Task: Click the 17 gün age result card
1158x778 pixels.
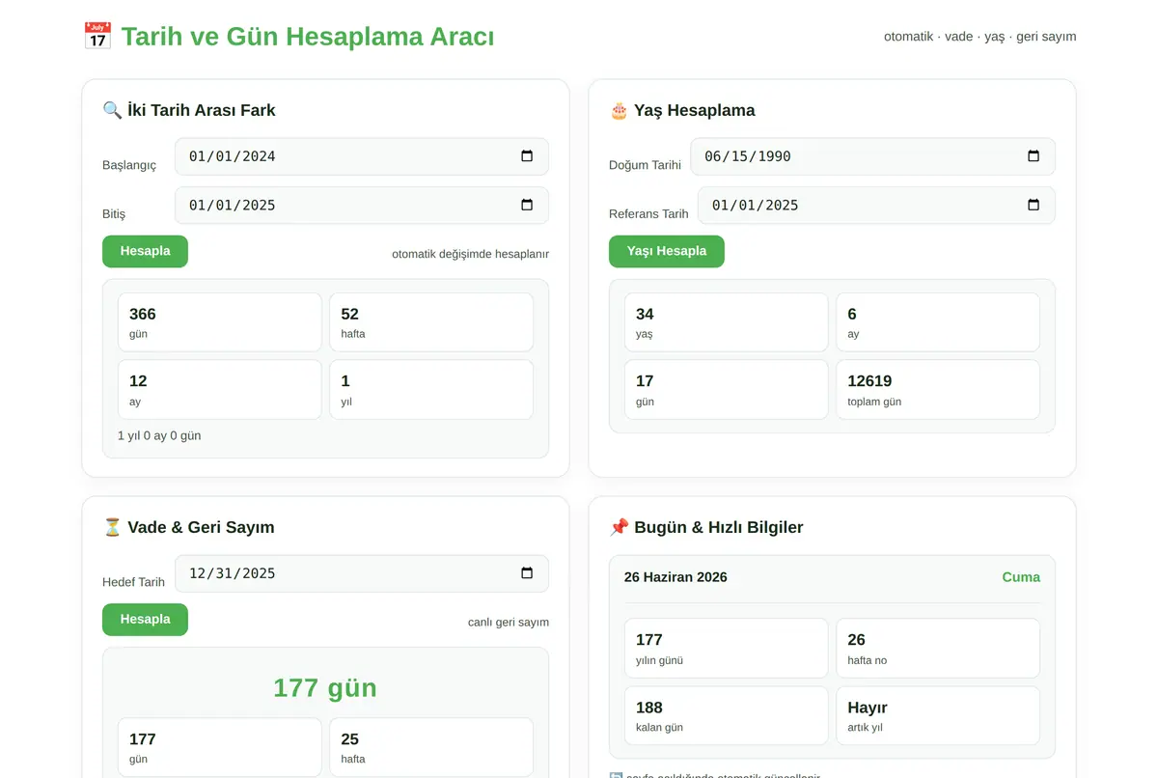Action: 727,390
